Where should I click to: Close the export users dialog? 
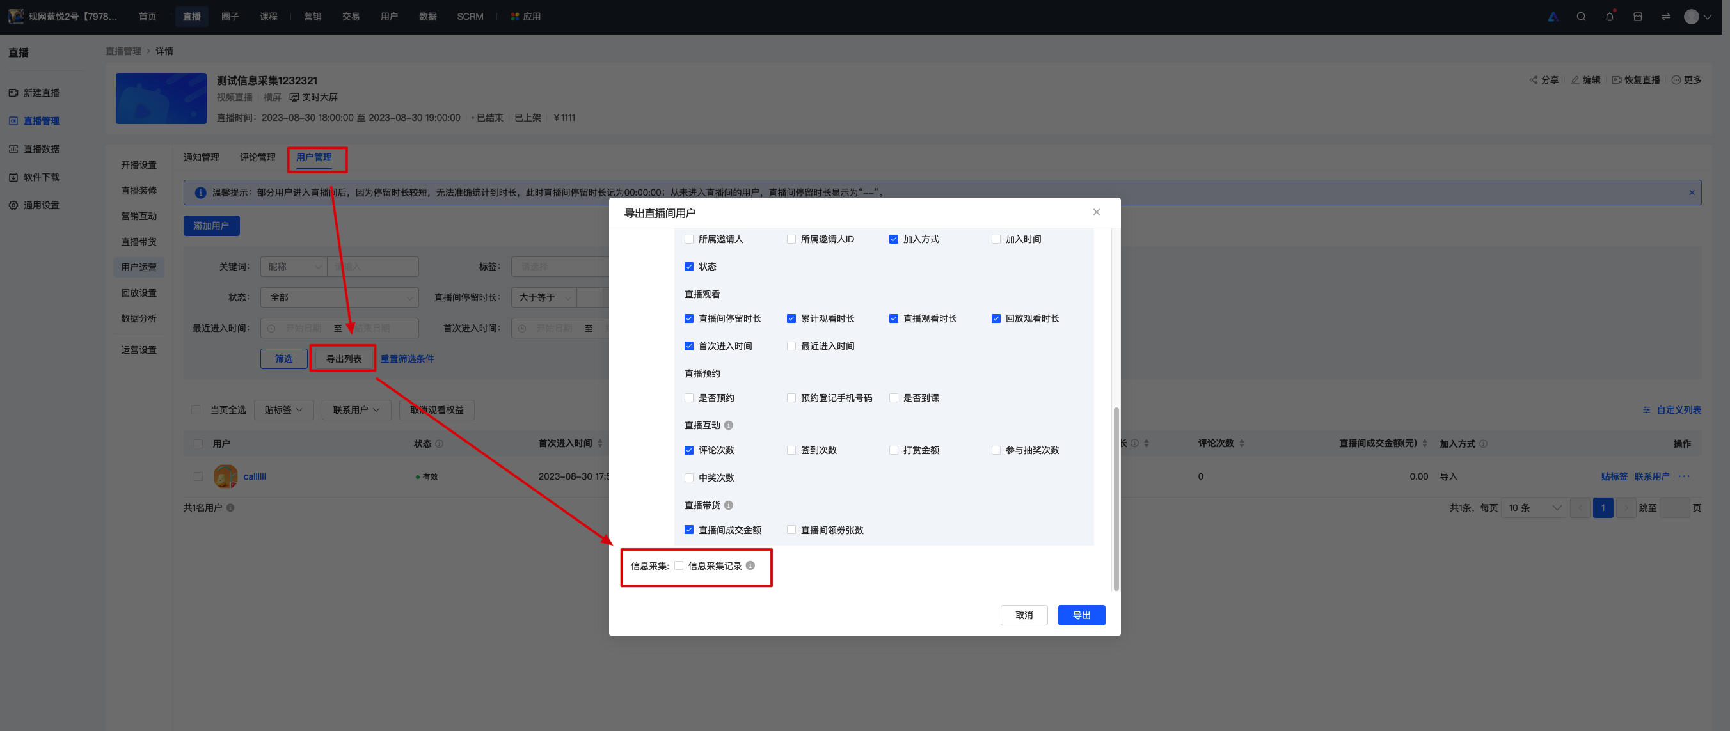[1096, 212]
